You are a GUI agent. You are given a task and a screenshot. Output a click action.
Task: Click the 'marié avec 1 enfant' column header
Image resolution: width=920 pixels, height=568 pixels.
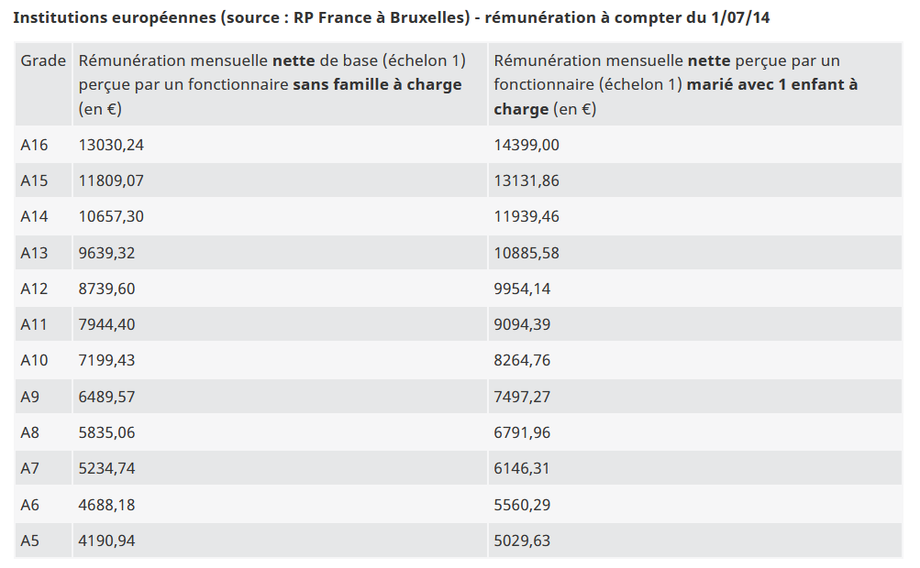(x=676, y=84)
